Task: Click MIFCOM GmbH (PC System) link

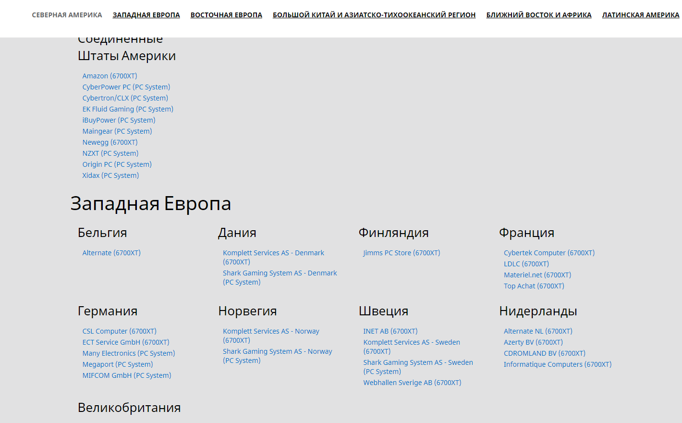Action: pyautogui.click(x=127, y=375)
